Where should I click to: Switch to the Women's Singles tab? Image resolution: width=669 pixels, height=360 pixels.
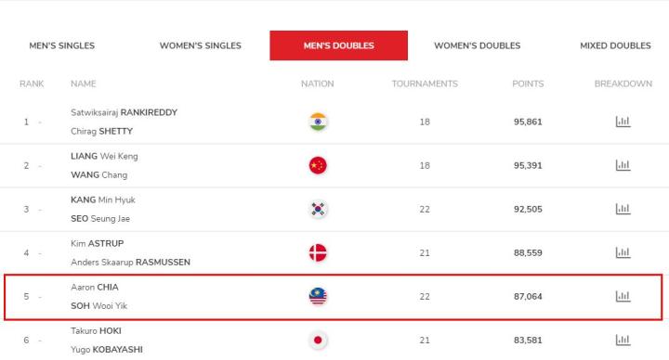[201, 45]
